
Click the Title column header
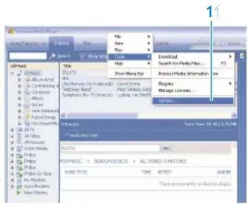tap(67, 66)
